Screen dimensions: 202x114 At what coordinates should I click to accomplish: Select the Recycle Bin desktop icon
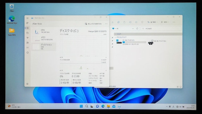(x=12, y=8)
